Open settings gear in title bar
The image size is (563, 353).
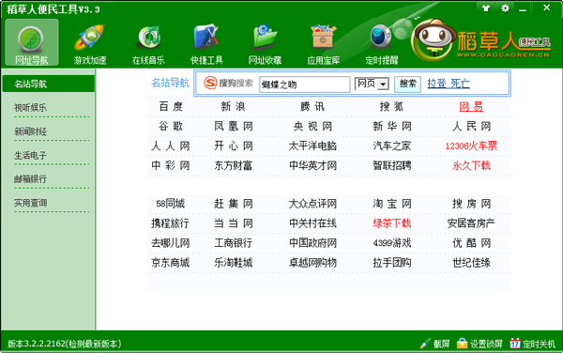point(505,8)
